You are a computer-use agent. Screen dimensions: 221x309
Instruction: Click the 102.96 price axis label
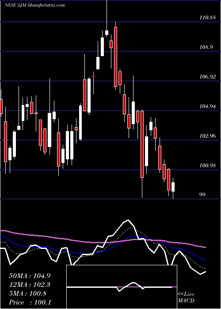coord(207,136)
